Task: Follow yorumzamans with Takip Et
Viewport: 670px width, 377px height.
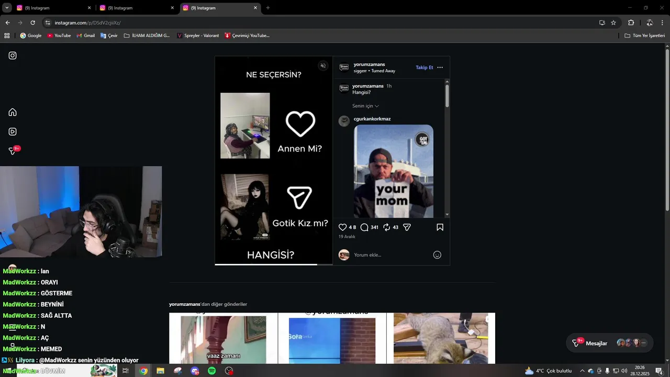Action: (425, 68)
